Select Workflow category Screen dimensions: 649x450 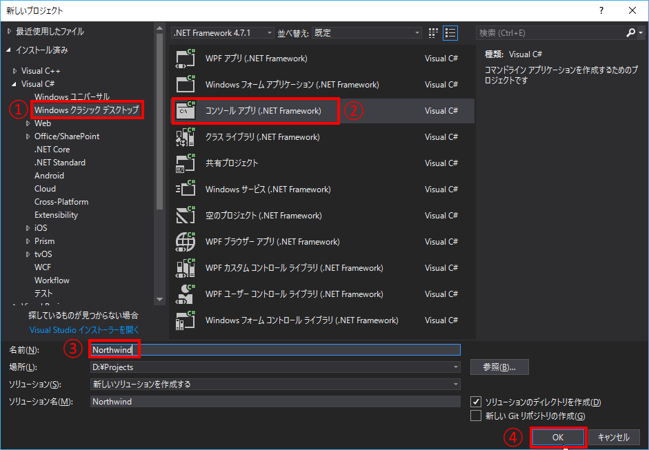click(52, 280)
